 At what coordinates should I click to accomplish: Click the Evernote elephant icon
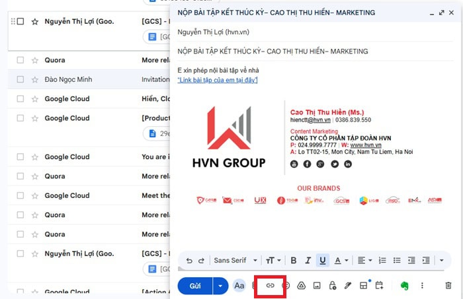tap(405, 286)
